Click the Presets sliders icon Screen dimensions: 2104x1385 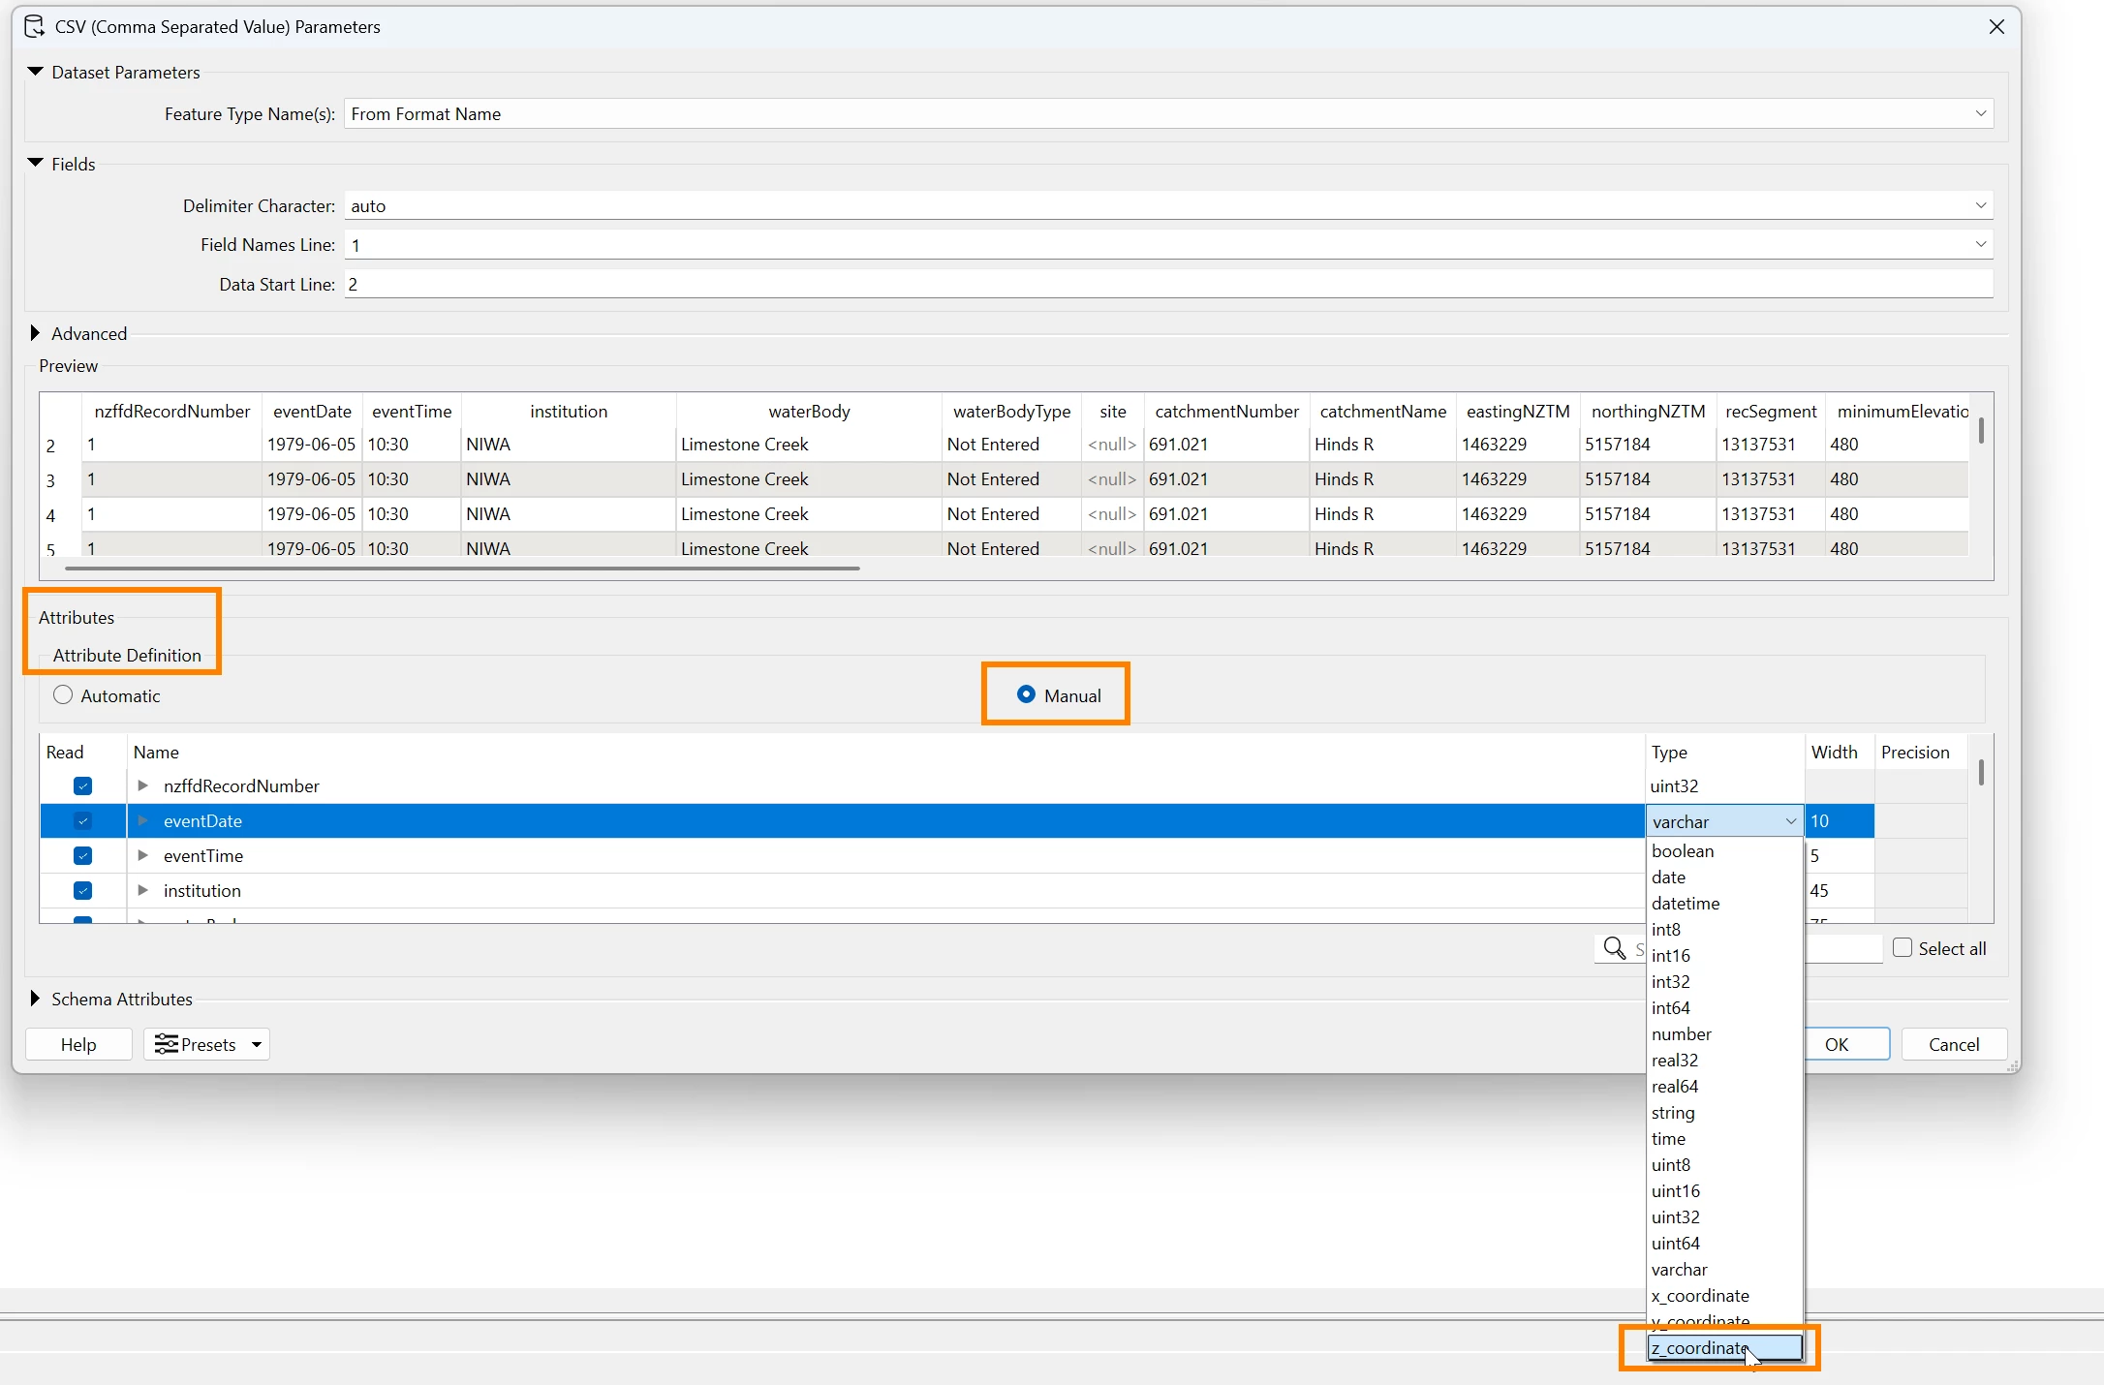(167, 1044)
